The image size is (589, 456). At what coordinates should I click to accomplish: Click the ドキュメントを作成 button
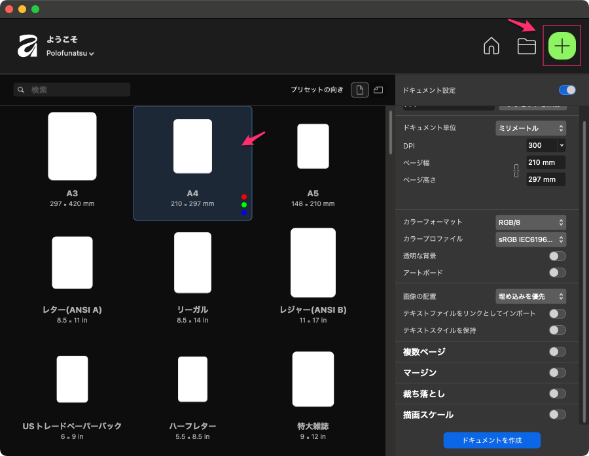click(x=491, y=440)
